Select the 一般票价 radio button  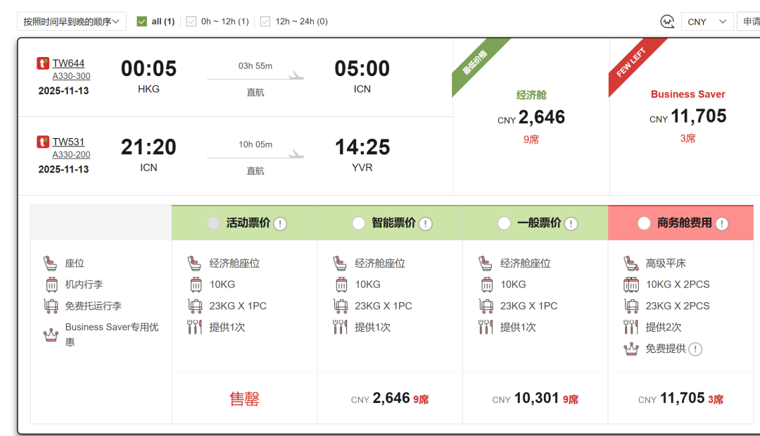504,223
